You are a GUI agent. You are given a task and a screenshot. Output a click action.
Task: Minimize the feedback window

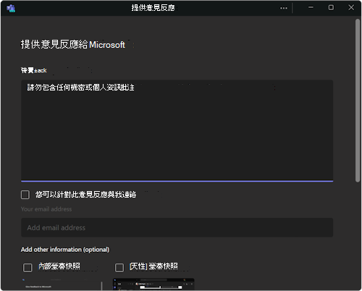pos(311,7)
